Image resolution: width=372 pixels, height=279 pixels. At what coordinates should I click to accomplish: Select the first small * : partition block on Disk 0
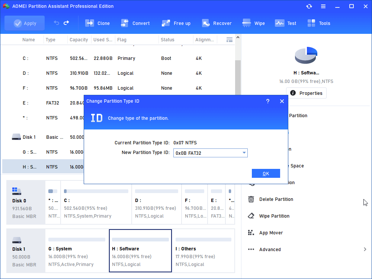pos(53,202)
